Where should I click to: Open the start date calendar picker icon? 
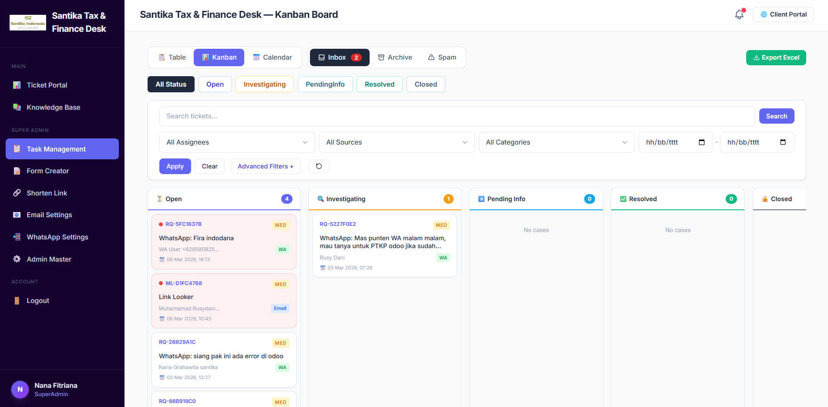(x=701, y=142)
